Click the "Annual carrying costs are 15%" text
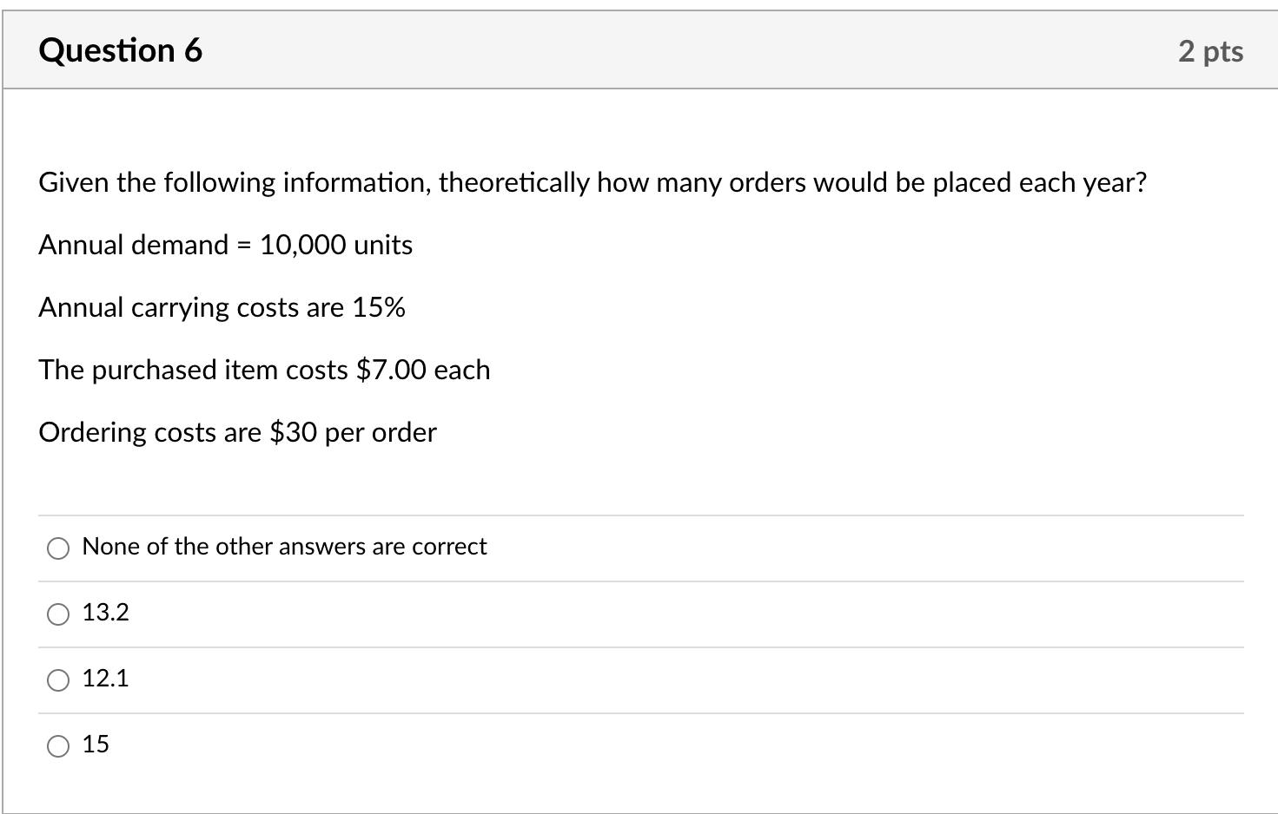The image size is (1278, 814). click(222, 307)
